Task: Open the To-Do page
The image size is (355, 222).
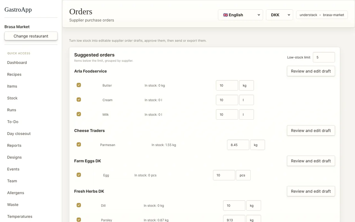Action: point(13,122)
